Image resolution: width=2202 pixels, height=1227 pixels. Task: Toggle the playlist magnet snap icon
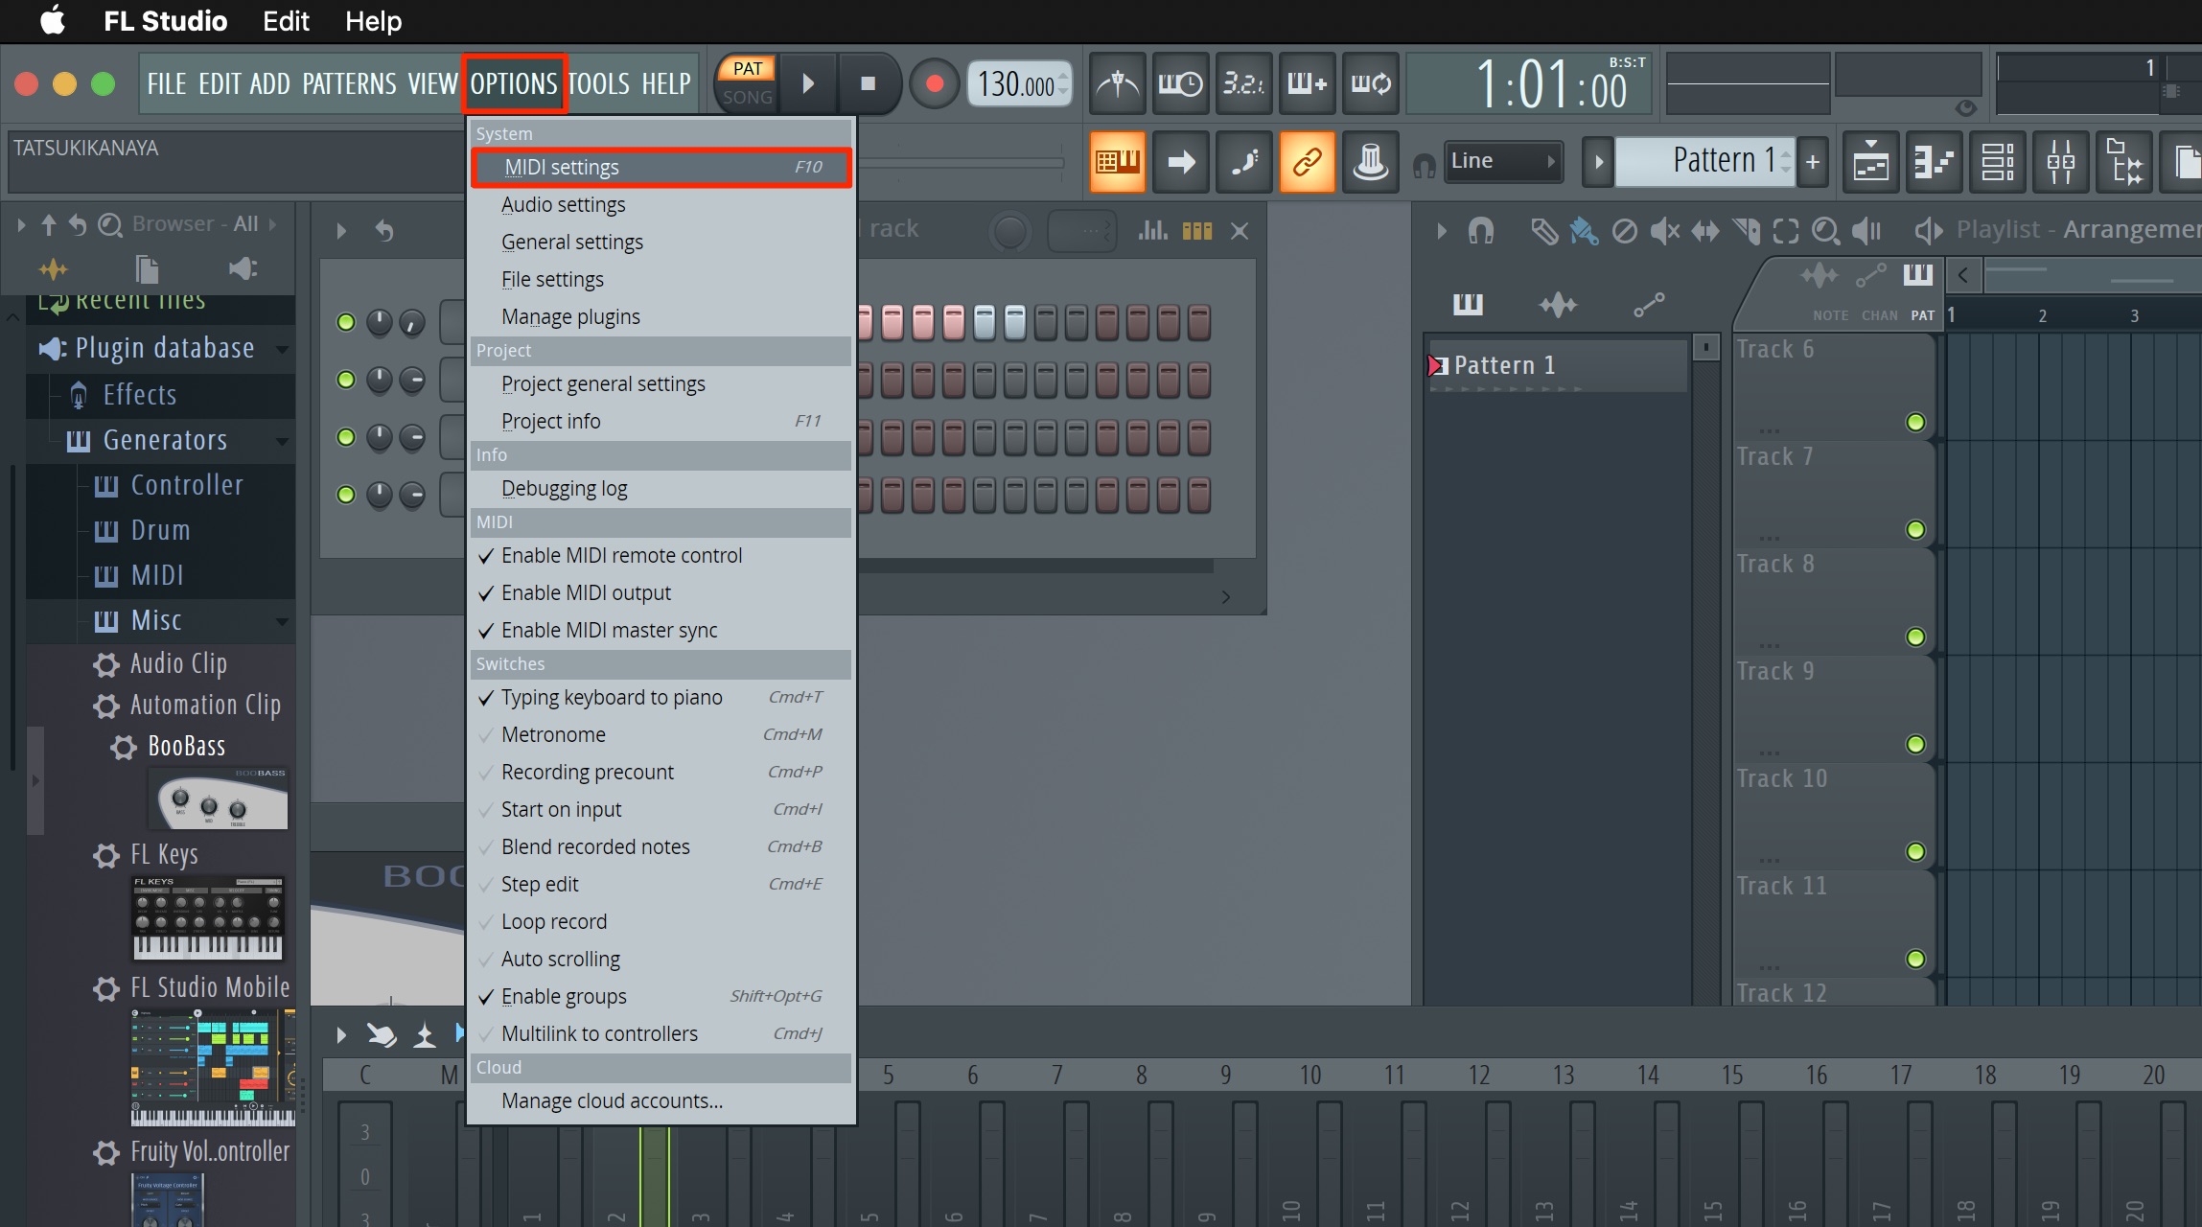1481,231
